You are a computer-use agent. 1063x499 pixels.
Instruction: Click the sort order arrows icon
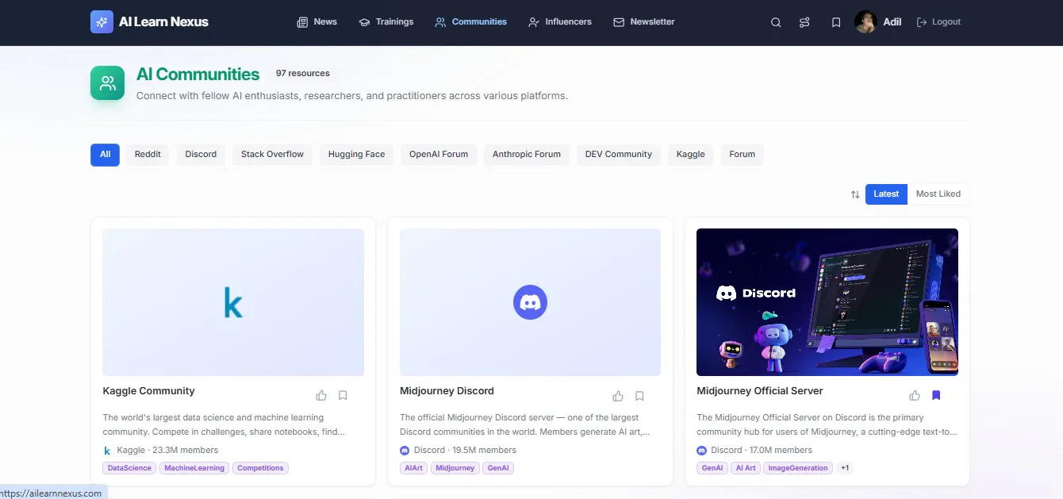855,194
